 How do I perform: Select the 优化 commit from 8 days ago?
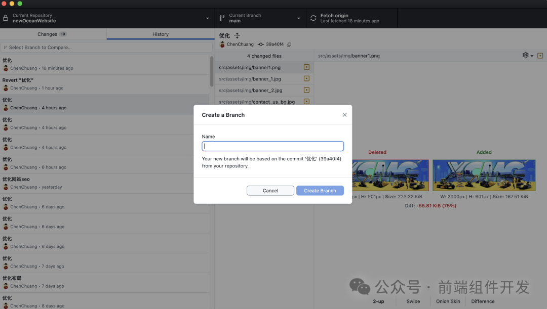coord(104,301)
